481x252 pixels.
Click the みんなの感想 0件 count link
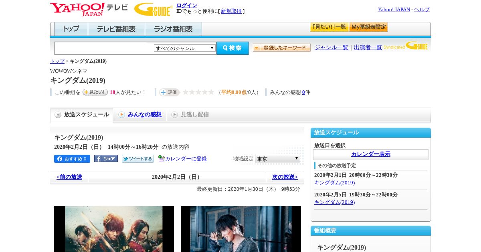click(x=303, y=92)
